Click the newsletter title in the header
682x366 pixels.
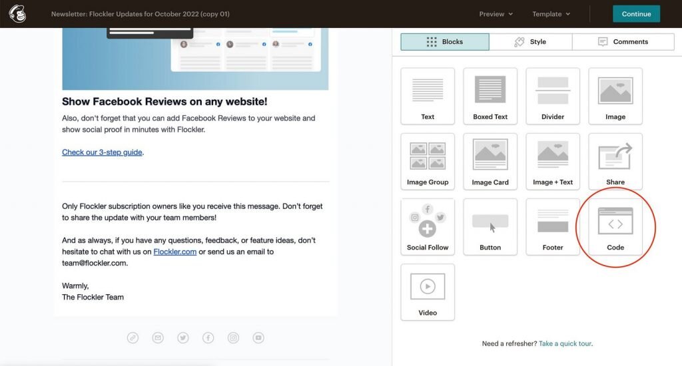[x=141, y=14]
